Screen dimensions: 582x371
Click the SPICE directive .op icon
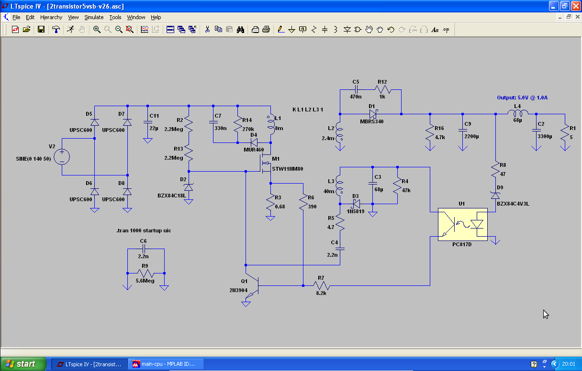click(446, 30)
